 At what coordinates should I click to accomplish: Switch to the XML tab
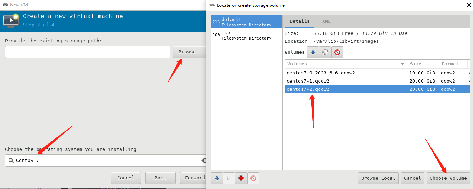pos(326,21)
